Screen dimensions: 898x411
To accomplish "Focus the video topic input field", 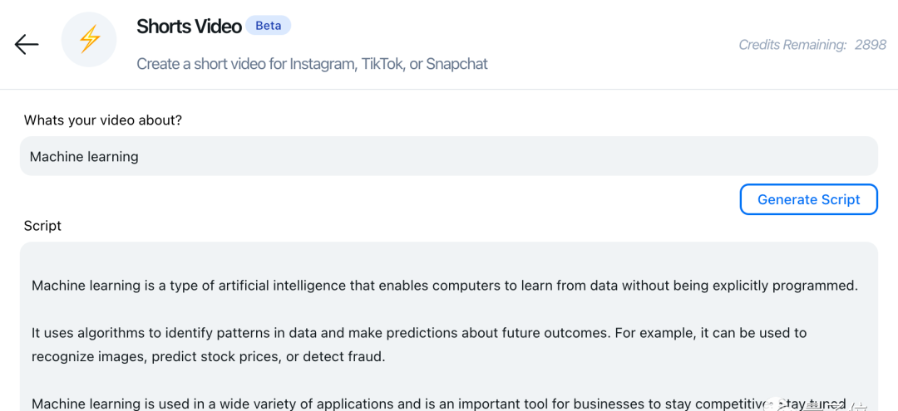I will pyautogui.click(x=449, y=156).
